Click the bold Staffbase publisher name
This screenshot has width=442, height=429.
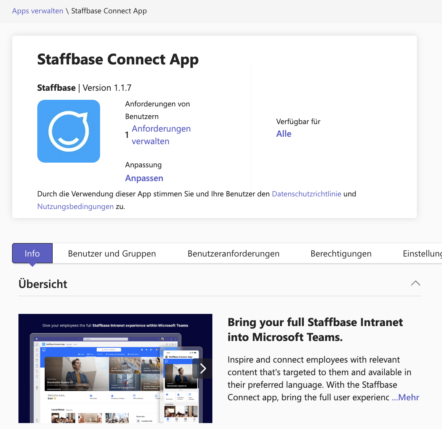57,88
